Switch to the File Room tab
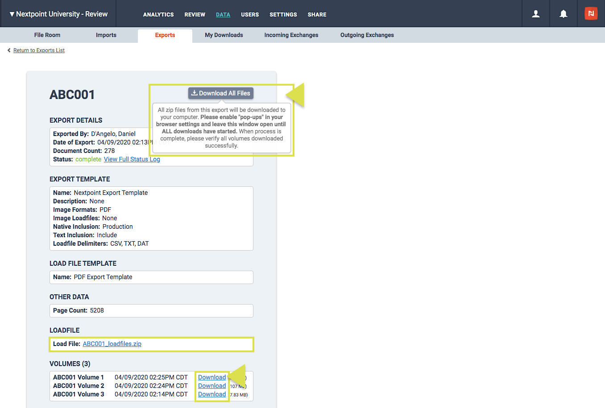 (47, 35)
